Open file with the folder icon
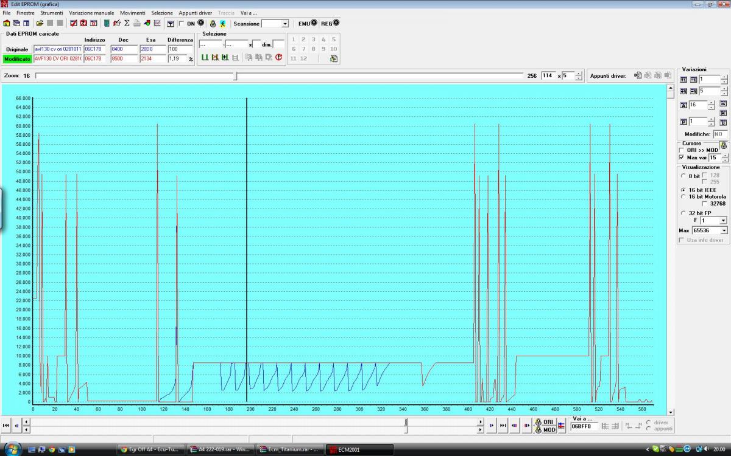Image resolution: width=731 pixels, height=456 pixels. coord(40,23)
